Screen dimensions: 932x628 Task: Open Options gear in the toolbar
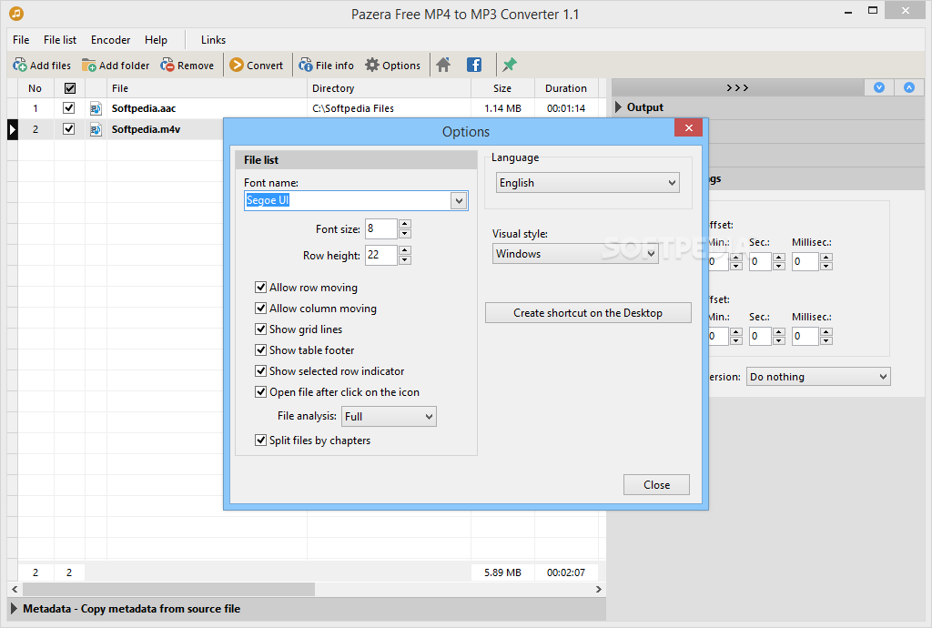point(372,65)
